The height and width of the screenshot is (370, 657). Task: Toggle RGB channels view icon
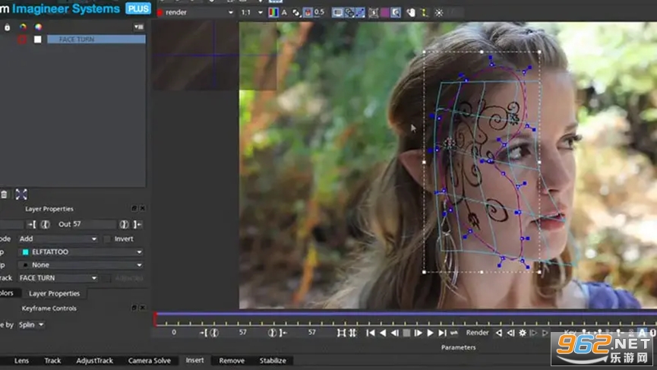point(273,13)
